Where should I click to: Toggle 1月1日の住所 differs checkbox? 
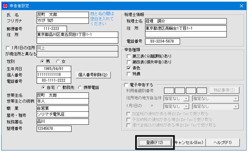click(x=8, y=48)
